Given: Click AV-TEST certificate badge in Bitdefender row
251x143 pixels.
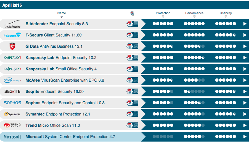Looking at the screenshot, I should pos(132,24).
